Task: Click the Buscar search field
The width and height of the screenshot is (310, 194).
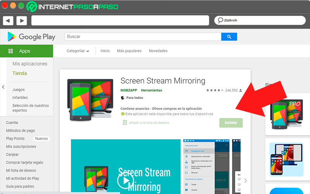Action: 143,36
